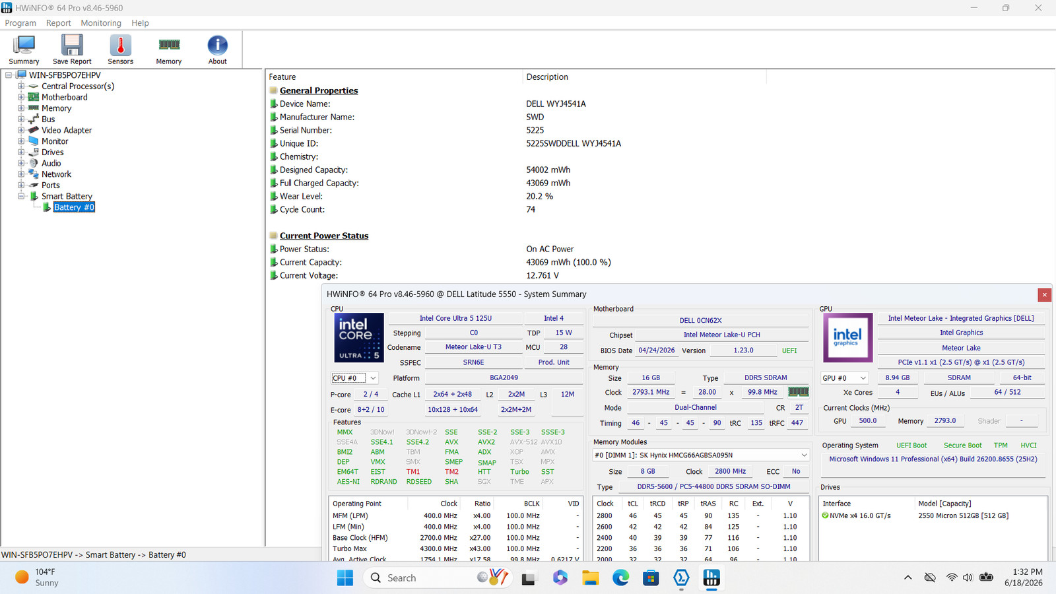Collapse the WIN-SFB5PO7EHPV root node
This screenshot has width=1056, height=594.
click(x=9, y=75)
